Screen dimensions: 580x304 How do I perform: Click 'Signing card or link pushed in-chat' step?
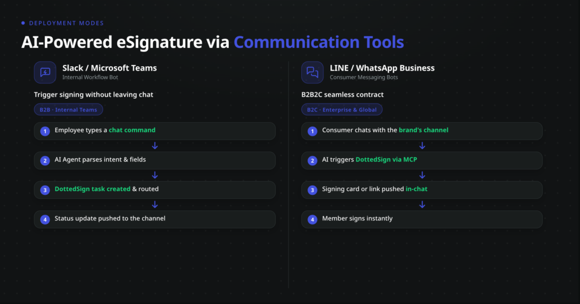pyautogui.click(x=422, y=190)
